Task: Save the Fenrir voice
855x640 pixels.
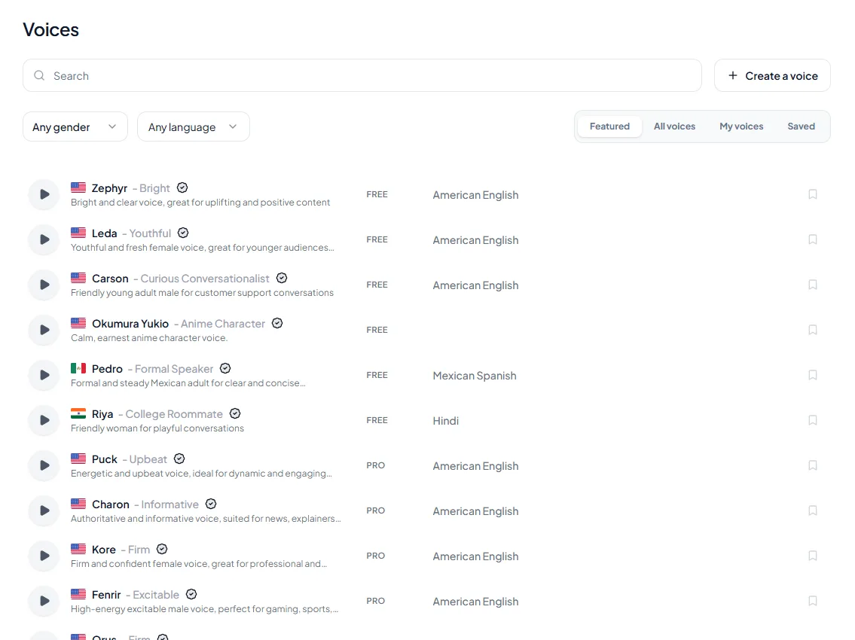Action: click(x=813, y=602)
